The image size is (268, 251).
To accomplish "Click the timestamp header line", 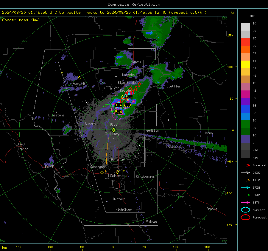I will (104, 13).
